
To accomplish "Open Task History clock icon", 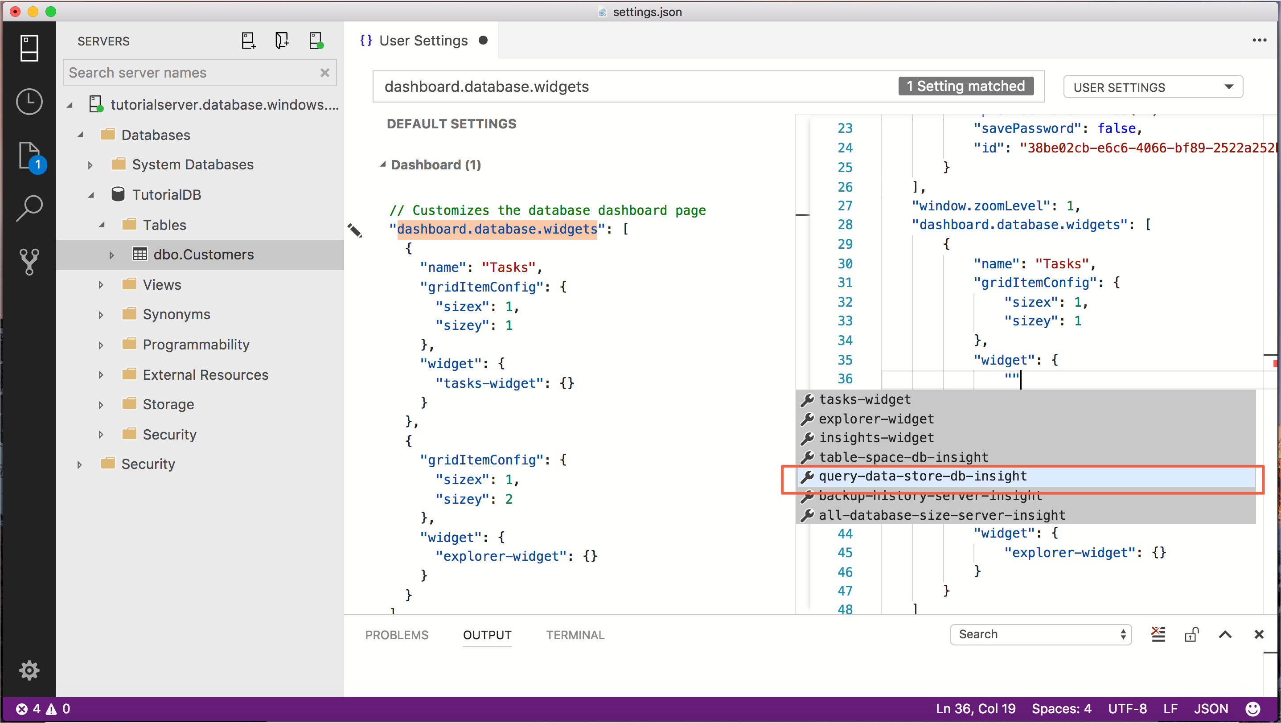I will [29, 102].
